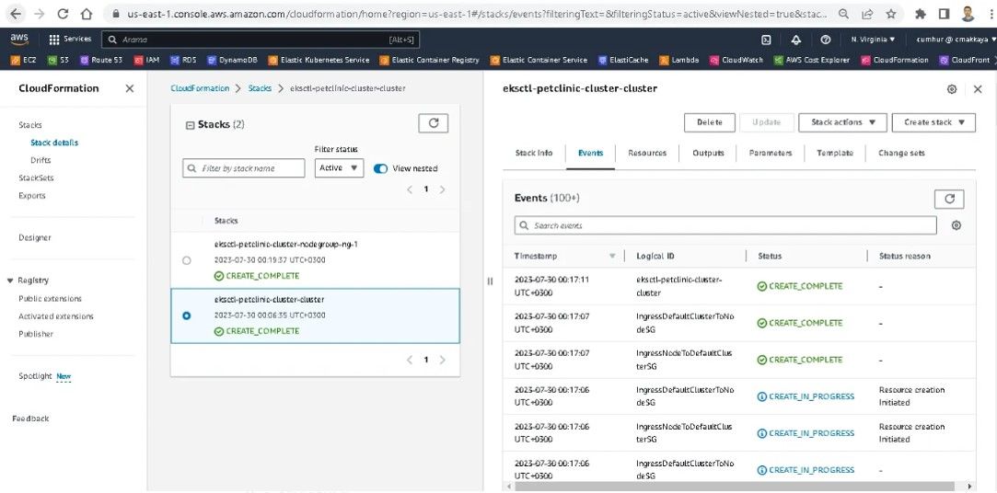Toggle the View nested switch
Screen dimensions: 997x493
coord(380,168)
